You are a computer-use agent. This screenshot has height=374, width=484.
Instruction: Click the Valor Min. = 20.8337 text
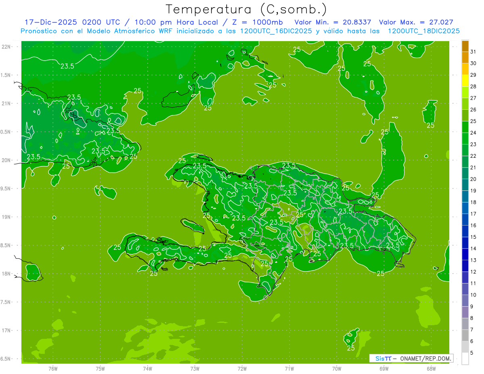[333, 22]
